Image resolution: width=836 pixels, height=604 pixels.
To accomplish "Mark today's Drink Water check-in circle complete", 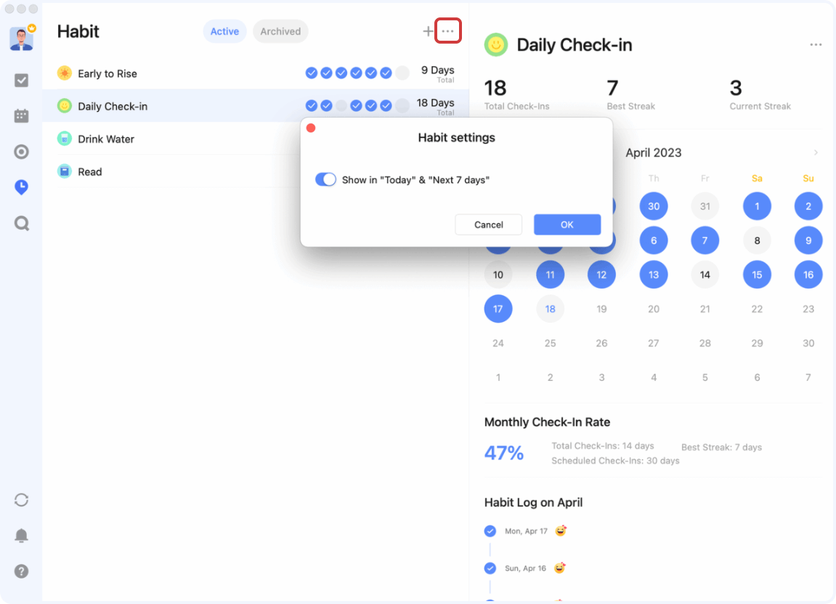I will pos(402,139).
